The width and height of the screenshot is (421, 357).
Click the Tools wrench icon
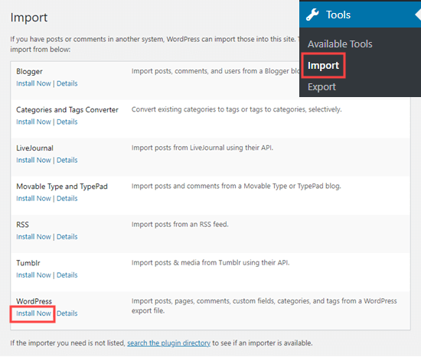[312, 15]
